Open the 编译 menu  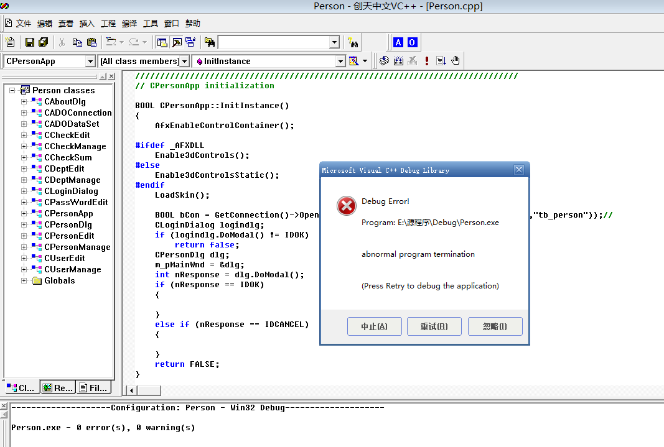[129, 23]
